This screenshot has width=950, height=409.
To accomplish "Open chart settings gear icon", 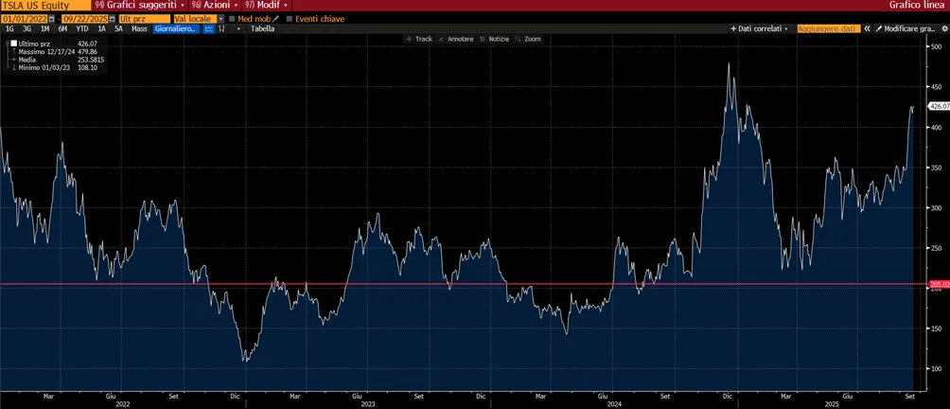I will tap(943, 28).
